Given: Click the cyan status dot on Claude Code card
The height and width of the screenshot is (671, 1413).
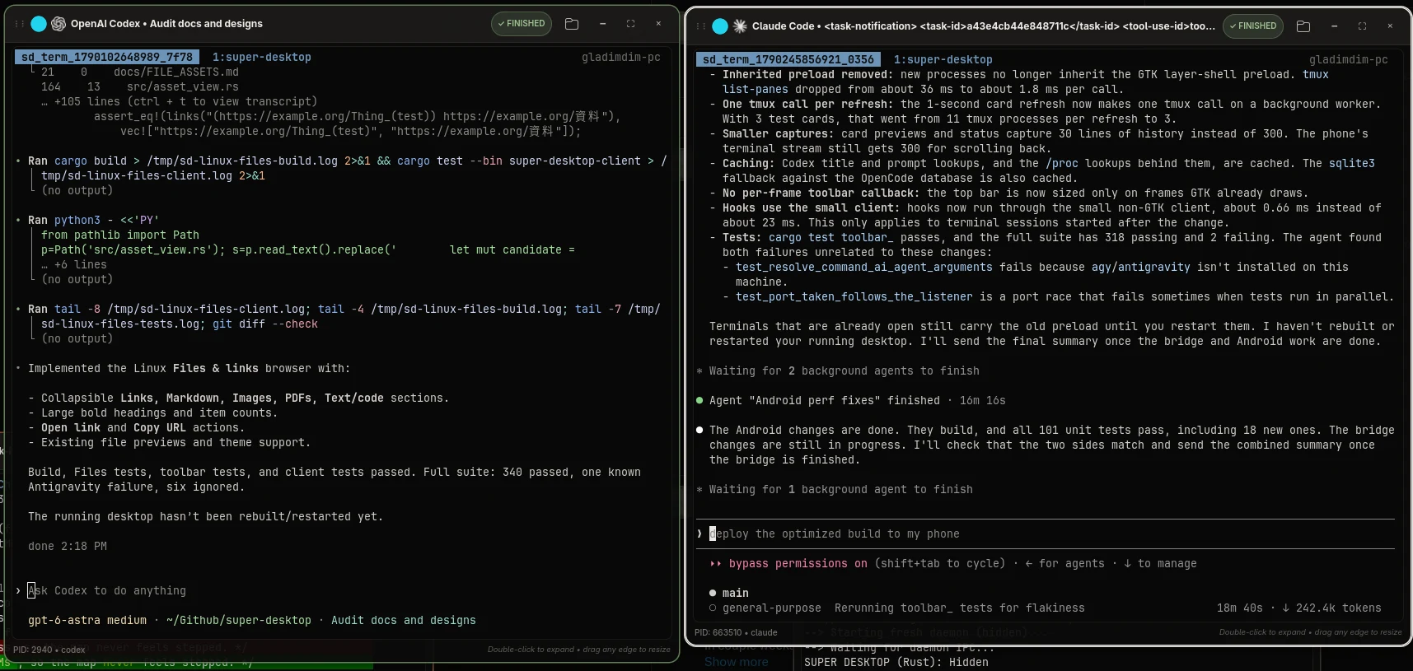Looking at the screenshot, I should click(720, 26).
